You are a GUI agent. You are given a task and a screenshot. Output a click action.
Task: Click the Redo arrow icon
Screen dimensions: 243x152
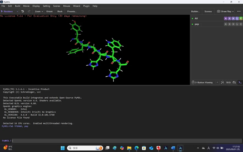coord(29,11)
